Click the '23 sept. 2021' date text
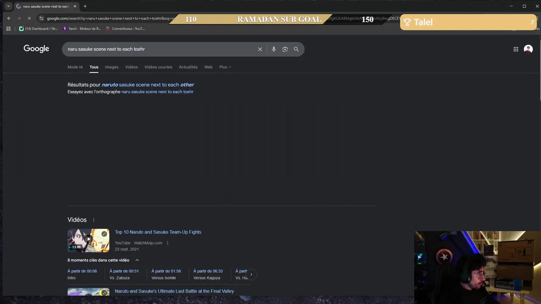Viewport: 541px width, 304px height. click(x=127, y=250)
